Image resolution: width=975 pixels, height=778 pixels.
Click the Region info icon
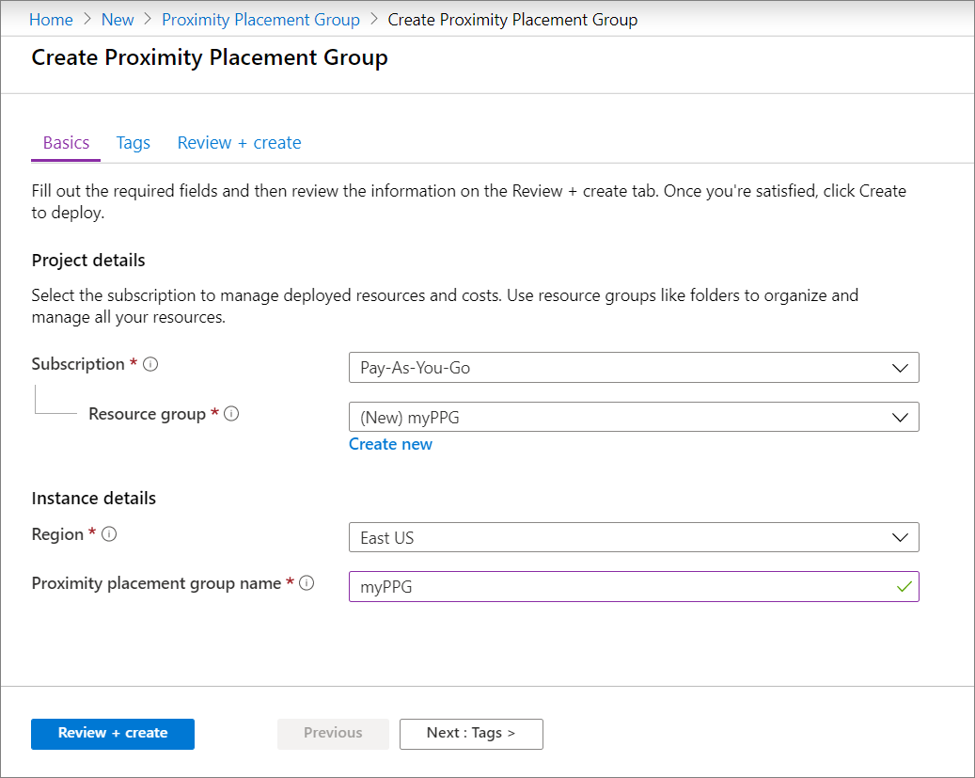coord(109,533)
